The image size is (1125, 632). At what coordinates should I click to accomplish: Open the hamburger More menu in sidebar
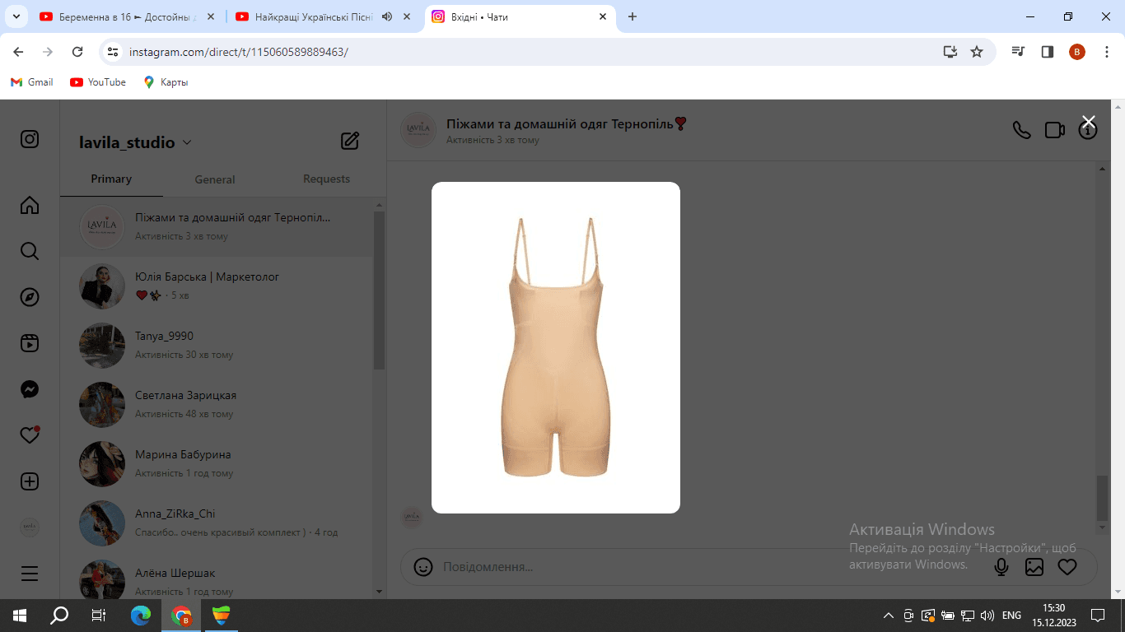click(x=30, y=574)
